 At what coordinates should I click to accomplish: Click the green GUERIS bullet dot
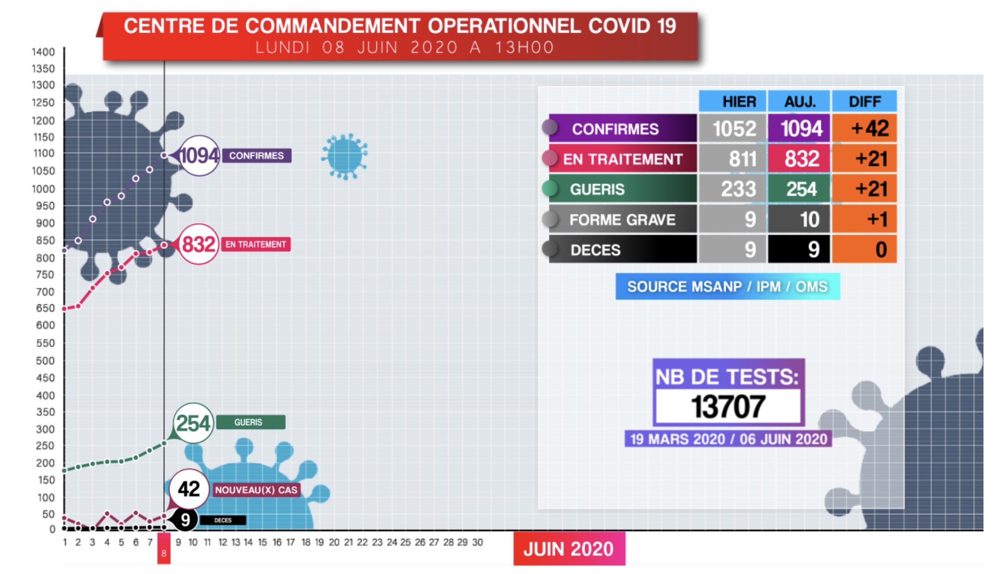[x=550, y=188]
